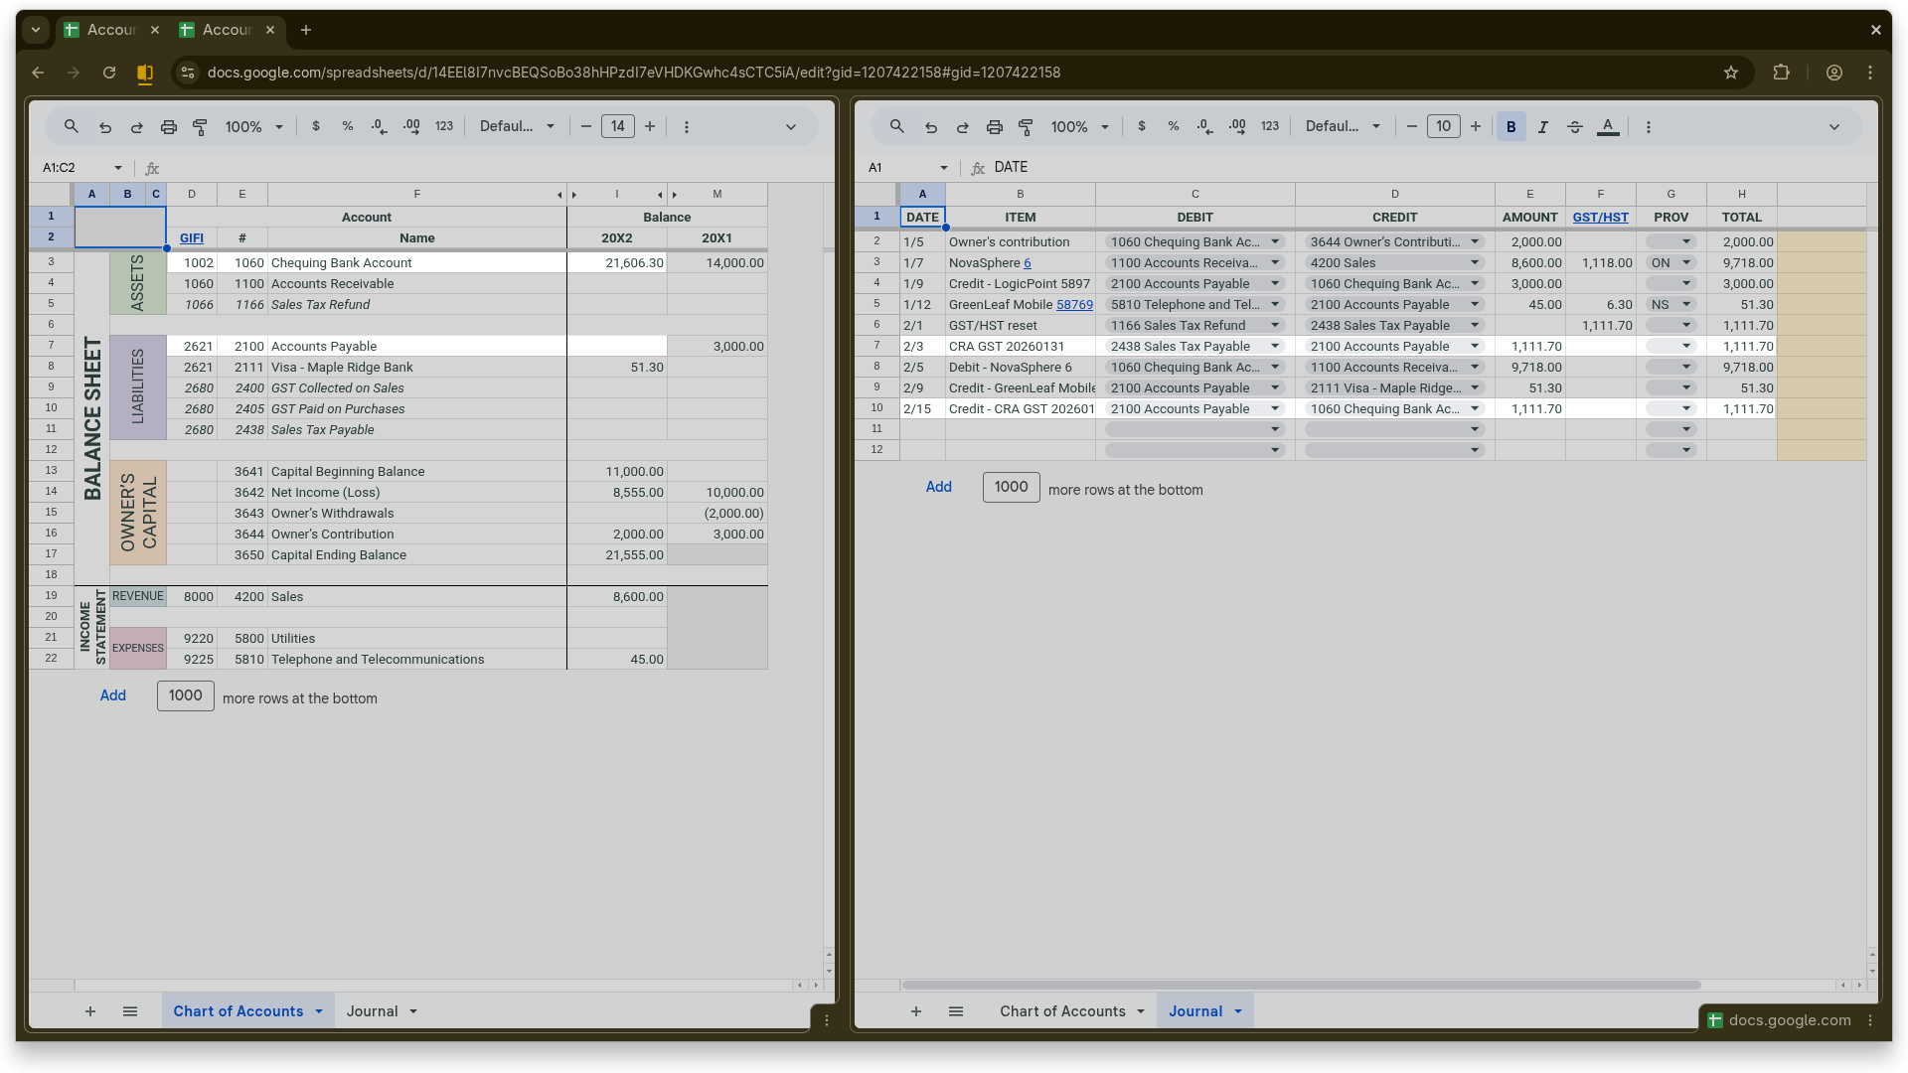The image size is (1908, 1073).
Task: Click the undo icon in right toolbar
Action: (931, 127)
